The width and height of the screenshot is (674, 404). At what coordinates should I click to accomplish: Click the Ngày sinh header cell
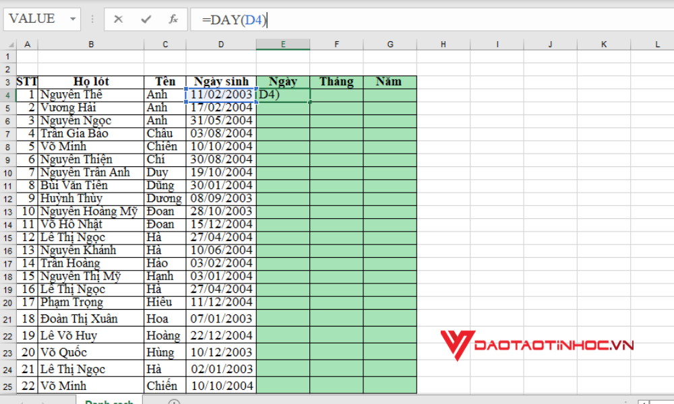(x=220, y=81)
